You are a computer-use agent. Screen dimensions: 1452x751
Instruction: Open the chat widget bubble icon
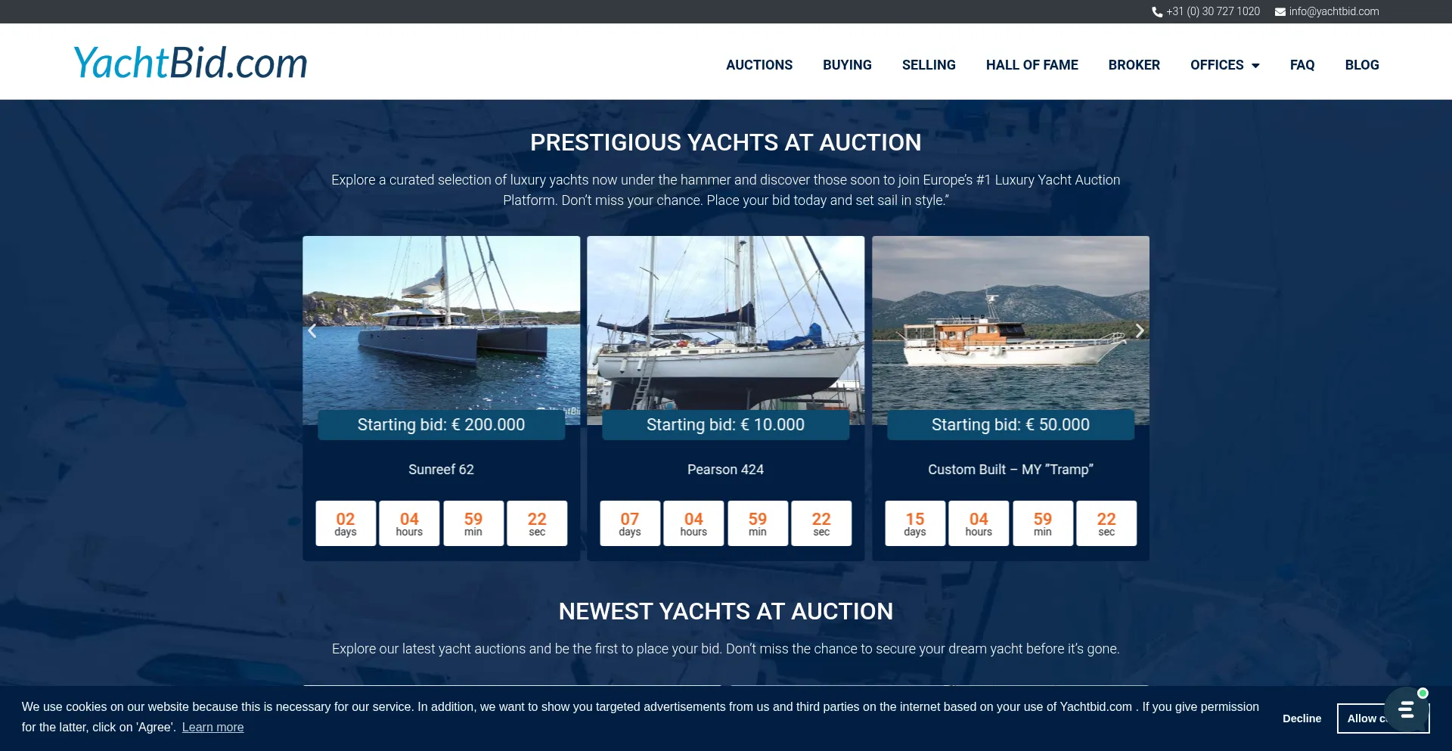pos(1406,709)
